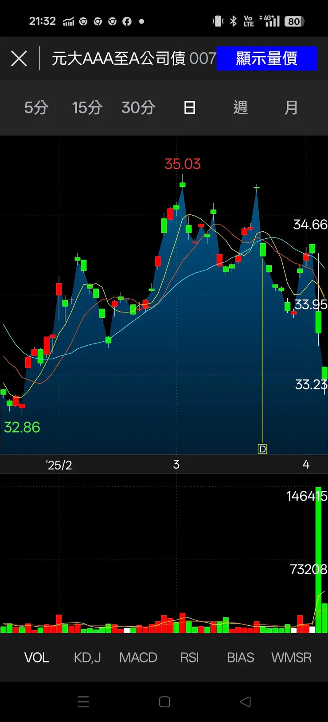
Task: Tap the 4 month axis label
Action: [x=306, y=465]
